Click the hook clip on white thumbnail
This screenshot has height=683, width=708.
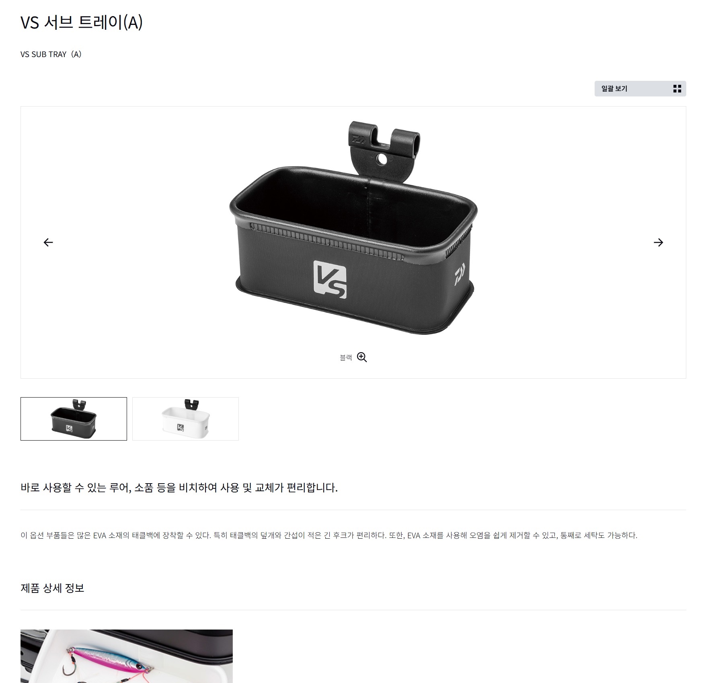(x=191, y=404)
